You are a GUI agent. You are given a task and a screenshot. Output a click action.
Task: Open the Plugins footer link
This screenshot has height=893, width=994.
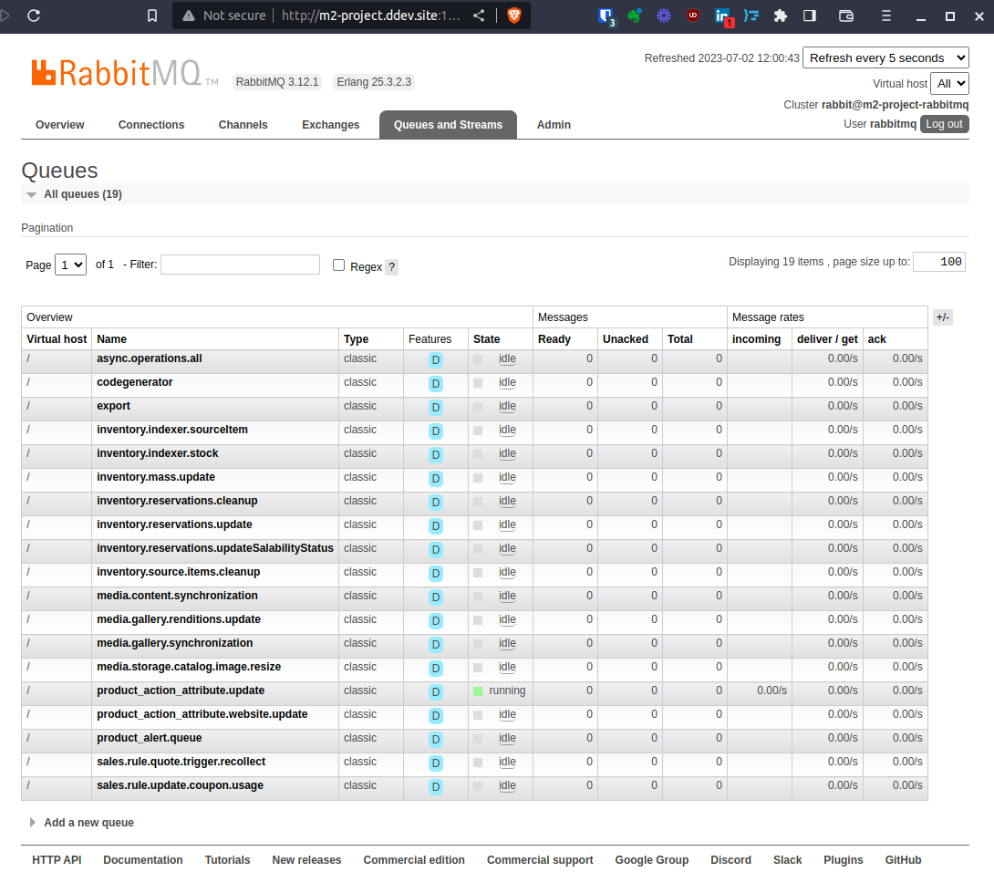coord(844,860)
